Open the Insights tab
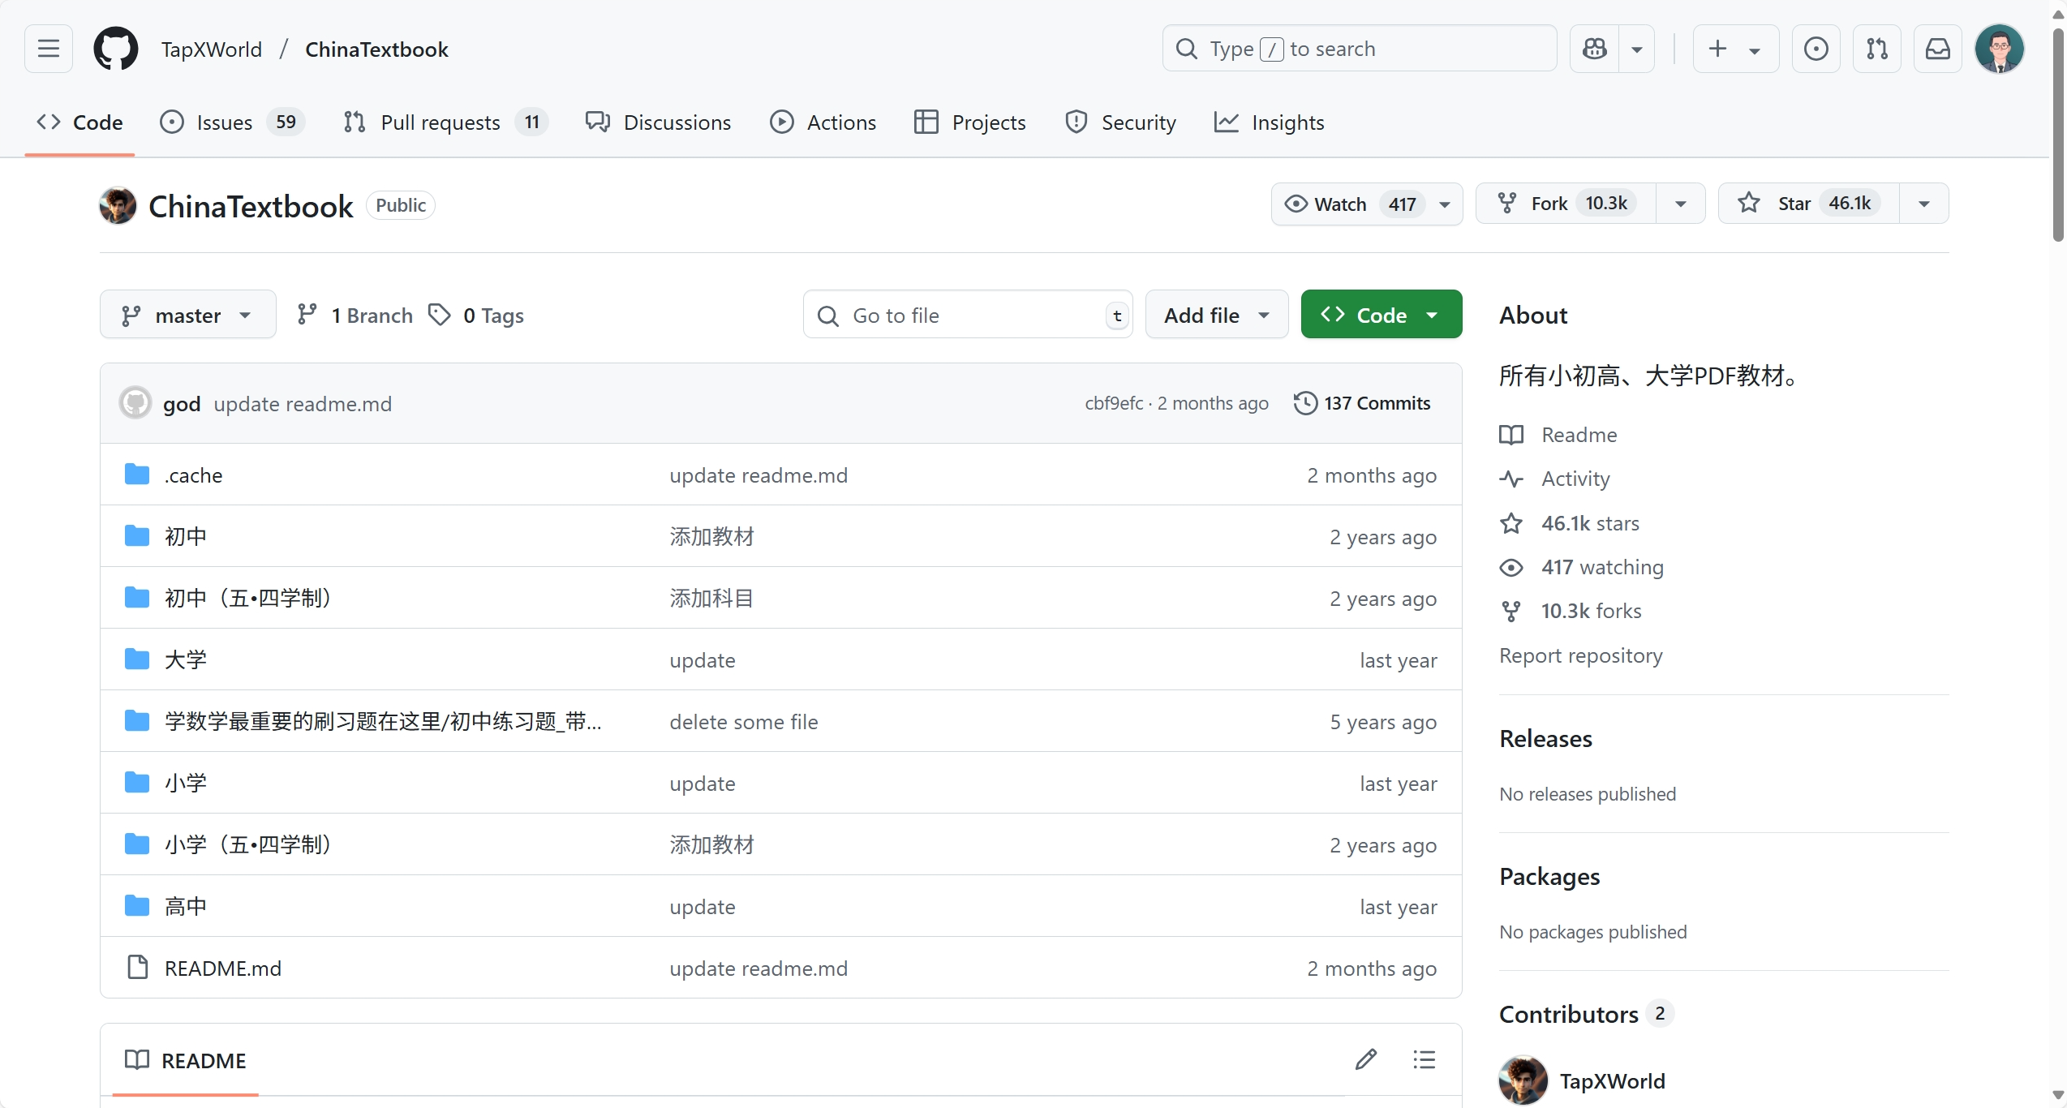Image resolution: width=2067 pixels, height=1108 pixels. 1270,122
